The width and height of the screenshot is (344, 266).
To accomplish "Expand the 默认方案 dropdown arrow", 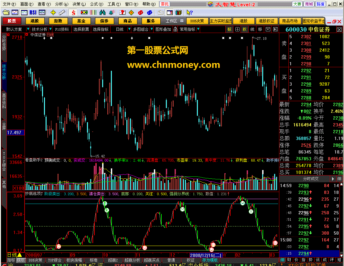I will [x=28, y=29].
